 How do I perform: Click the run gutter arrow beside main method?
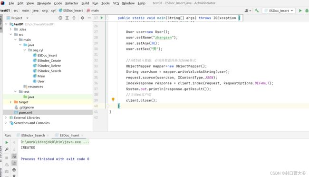pyautogui.click(x=102, y=18)
